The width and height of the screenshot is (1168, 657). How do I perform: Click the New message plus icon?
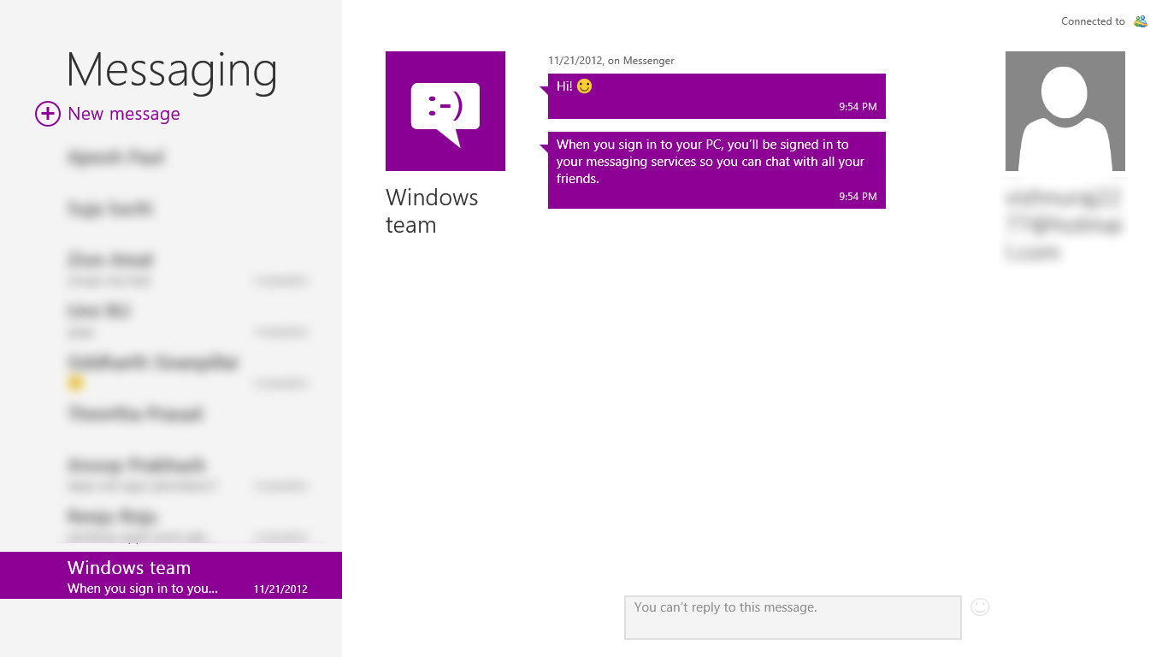point(47,114)
